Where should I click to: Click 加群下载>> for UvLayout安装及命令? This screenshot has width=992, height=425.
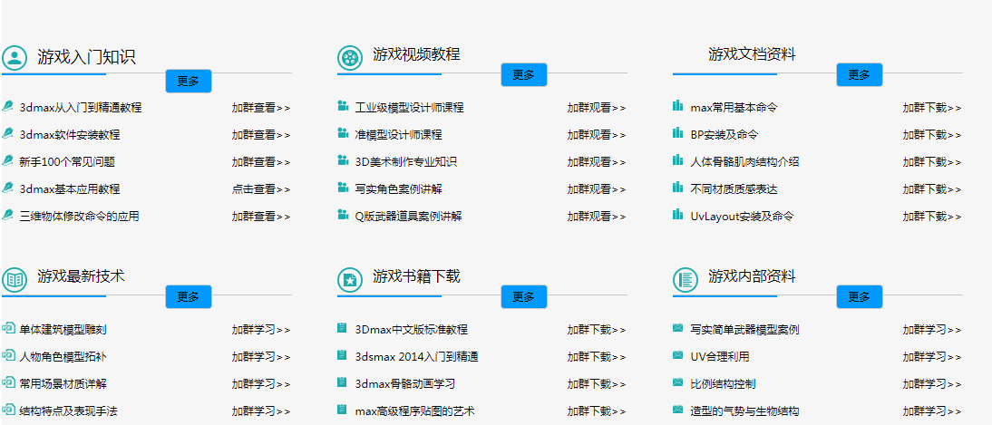pyautogui.click(x=932, y=217)
